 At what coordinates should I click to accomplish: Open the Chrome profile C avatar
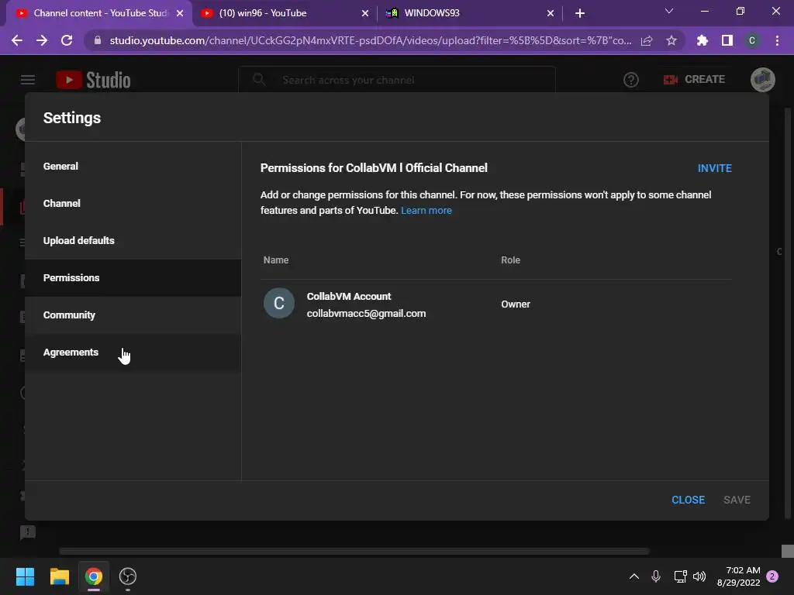click(x=752, y=40)
